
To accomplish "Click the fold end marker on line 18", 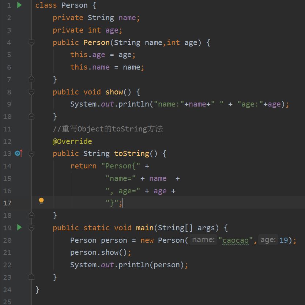I will coord(31,215).
